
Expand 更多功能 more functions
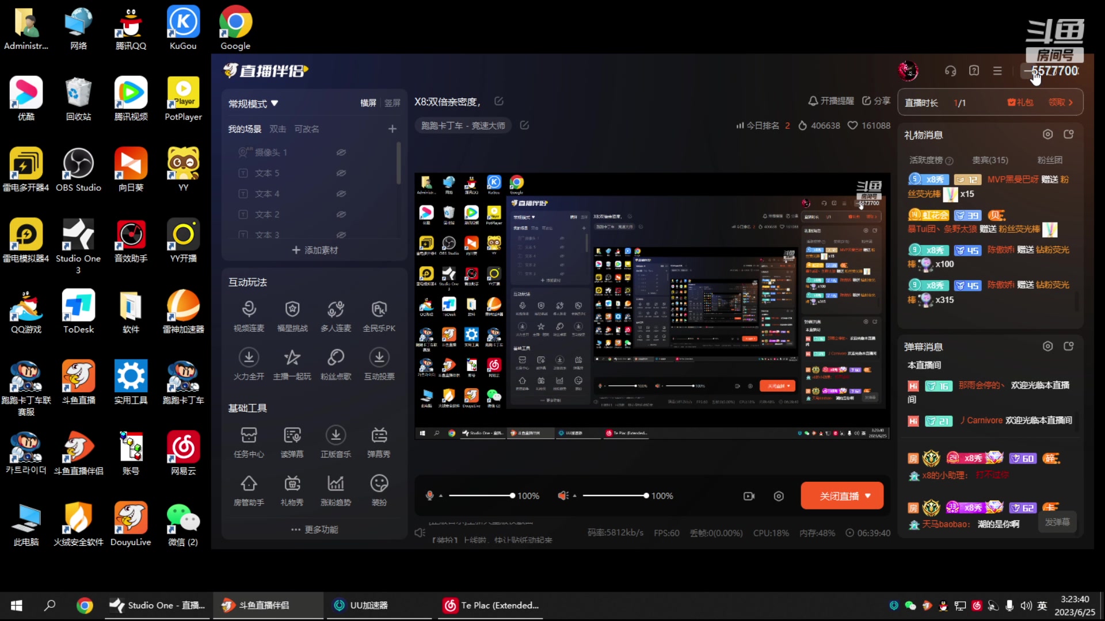[314, 529]
